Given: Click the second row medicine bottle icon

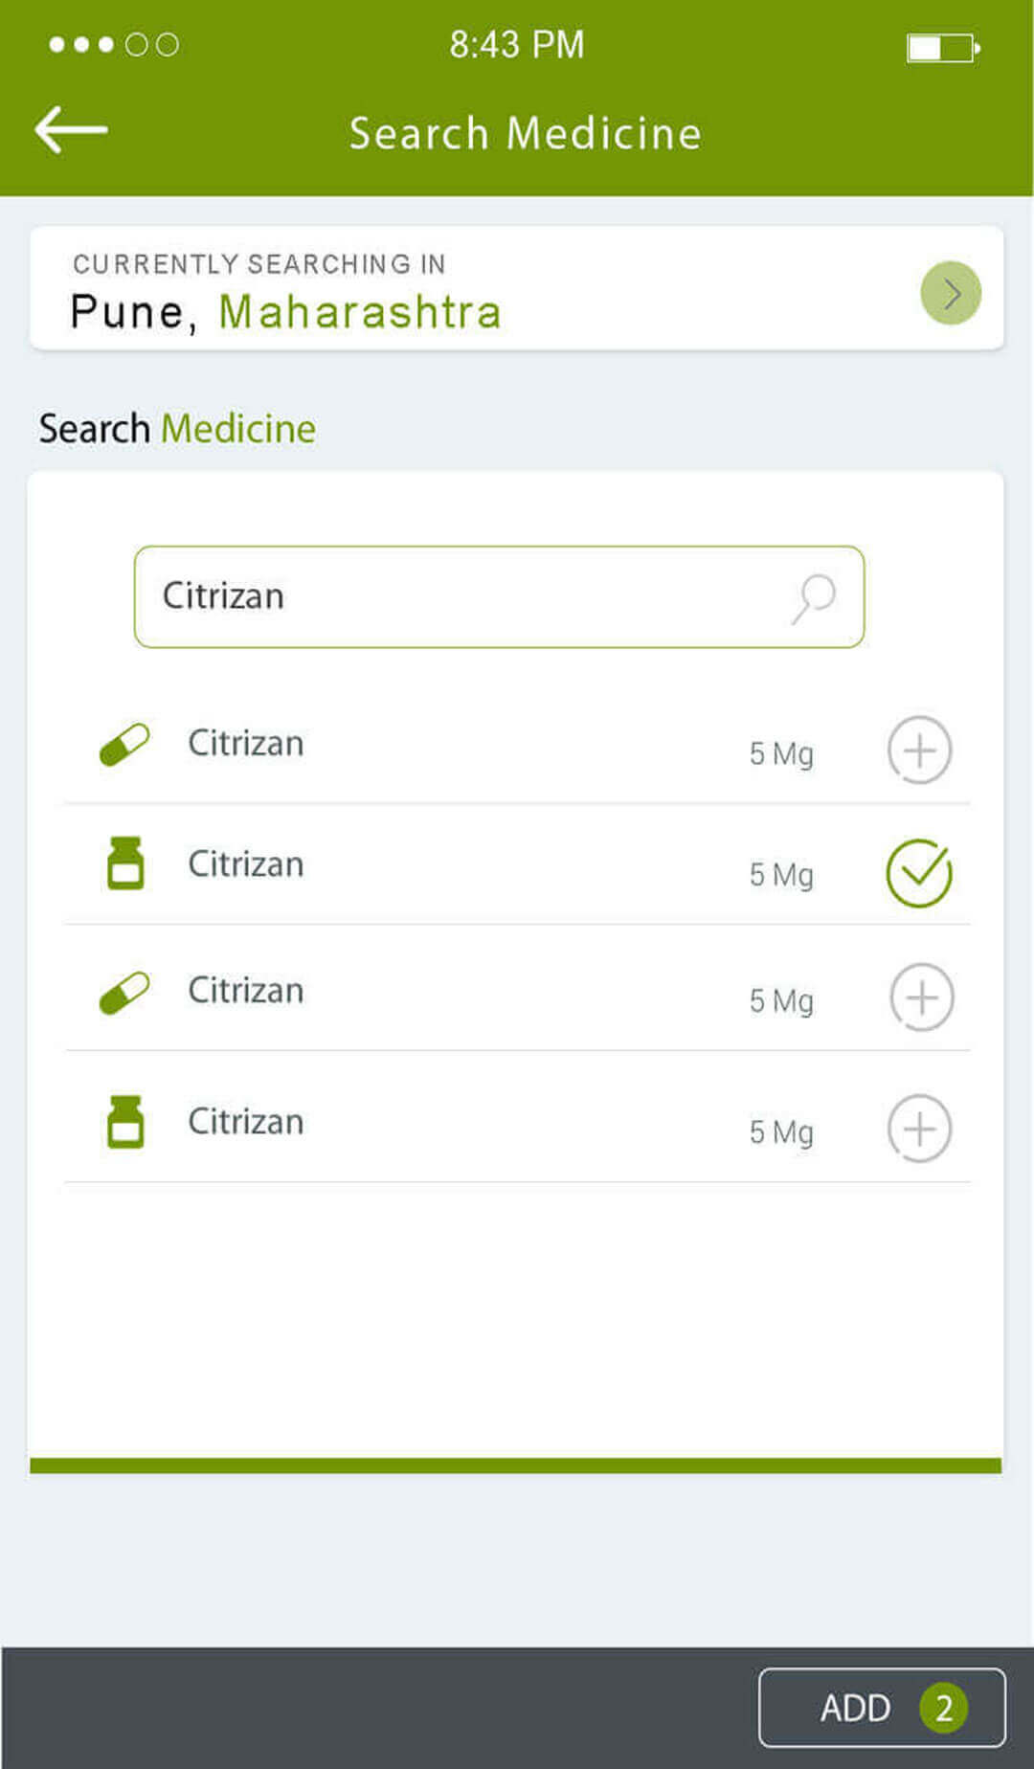Looking at the screenshot, I should 125,863.
